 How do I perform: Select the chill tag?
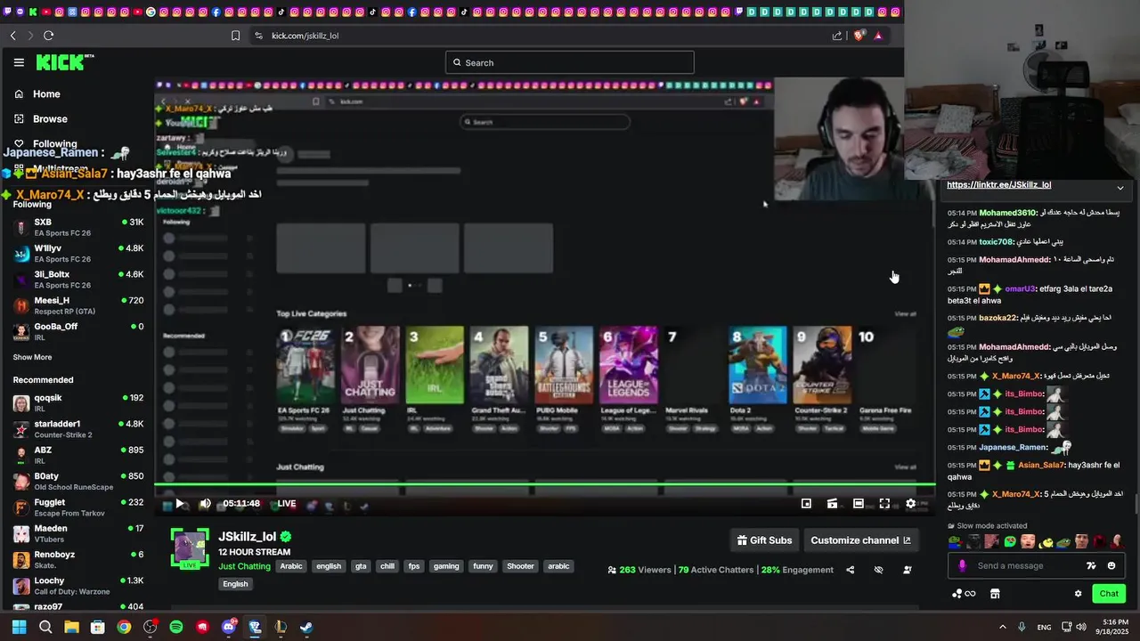(x=387, y=566)
